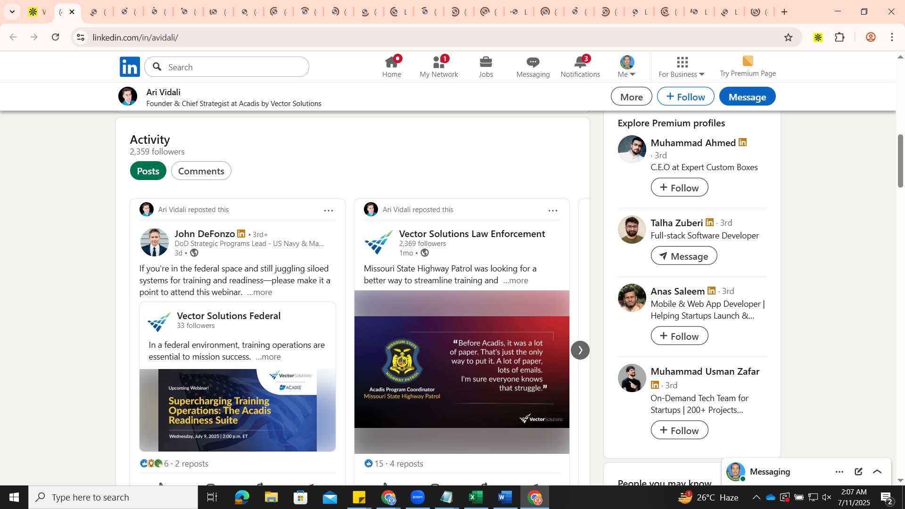This screenshot has width=905, height=509.
Task: Open Missouri State Highway Patrol quote image
Action: [x=462, y=372]
